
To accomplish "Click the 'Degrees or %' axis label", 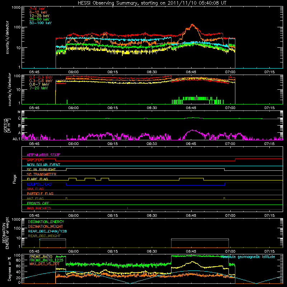I will [x=9, y=269].
